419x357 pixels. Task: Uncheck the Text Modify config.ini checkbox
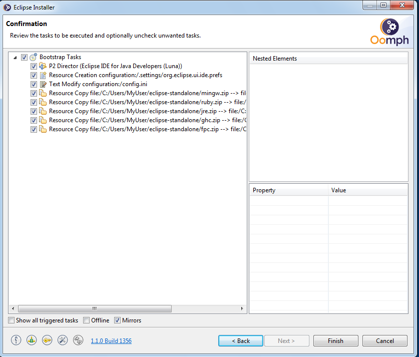coord(34,85)
